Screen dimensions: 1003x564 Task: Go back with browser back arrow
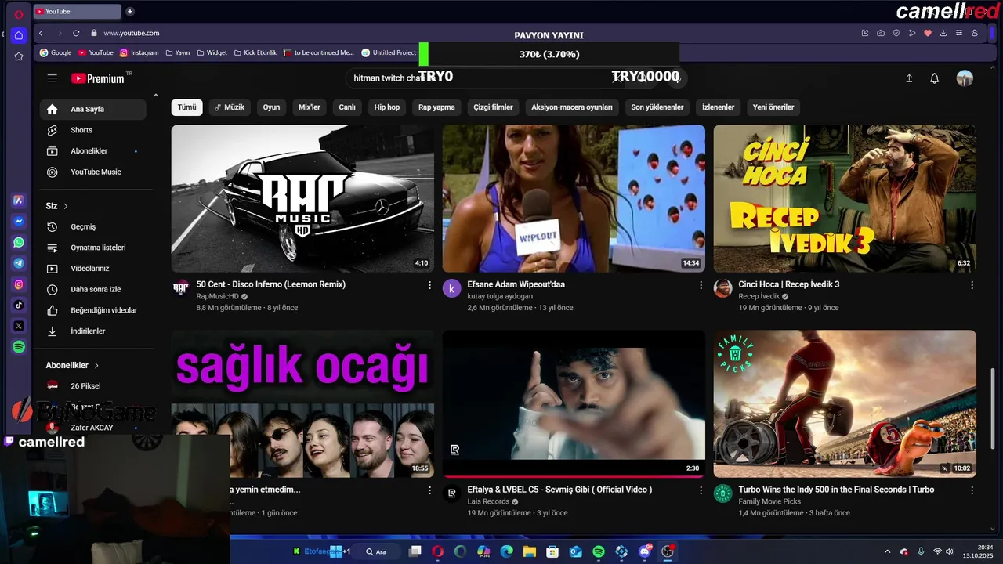point(41,33)
